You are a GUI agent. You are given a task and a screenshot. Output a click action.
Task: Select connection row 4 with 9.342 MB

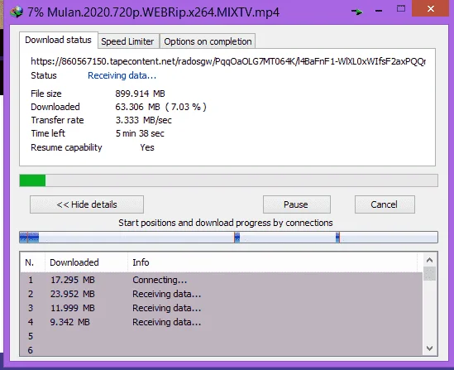tap(222, 322)
